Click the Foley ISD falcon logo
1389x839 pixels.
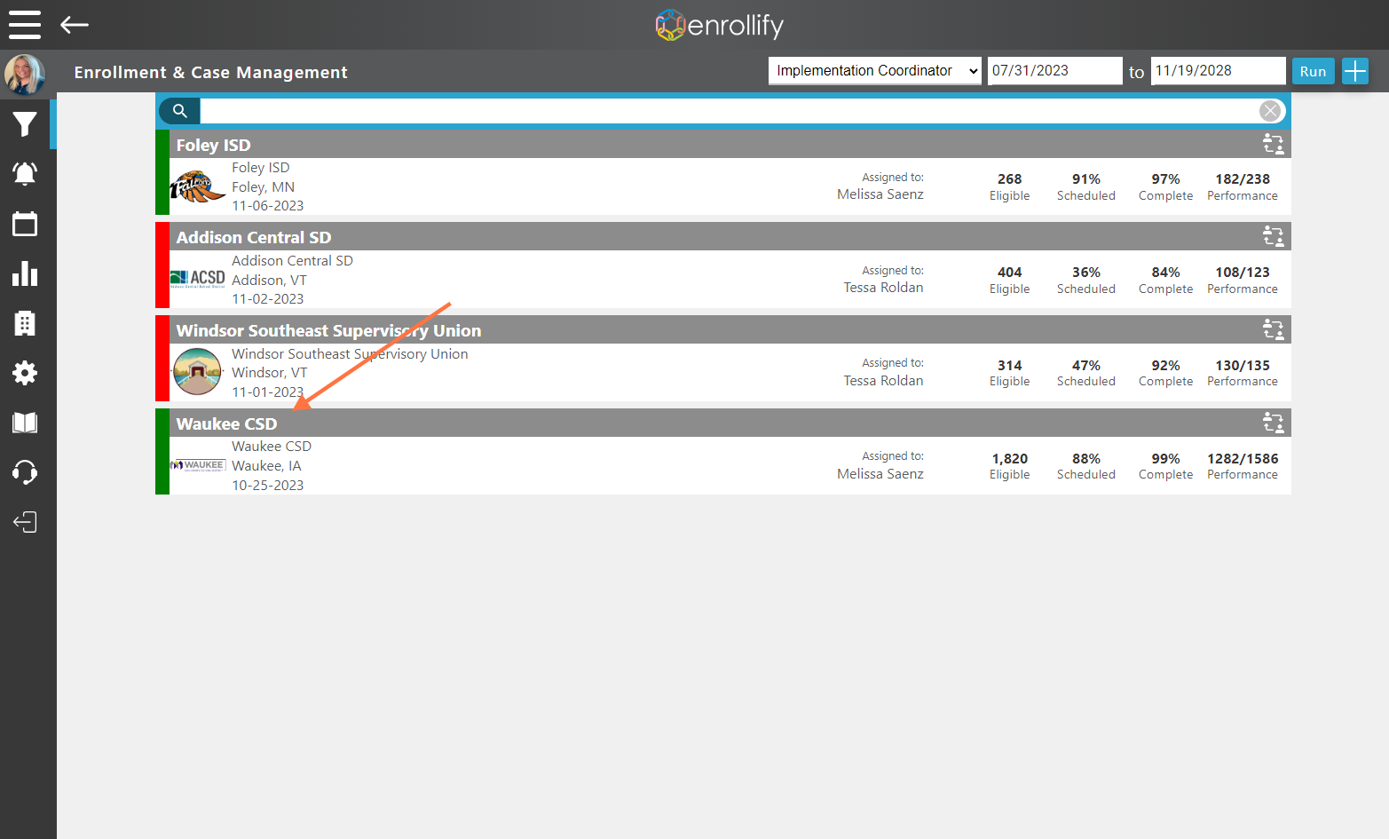click(197, 186)
